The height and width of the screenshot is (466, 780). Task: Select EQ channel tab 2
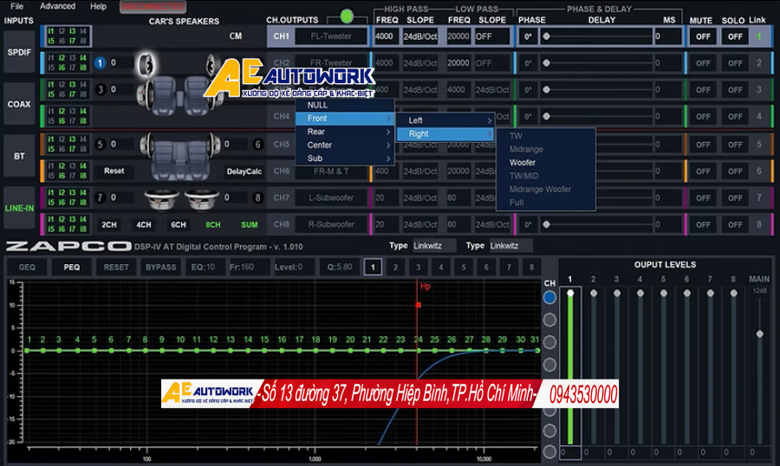tap(395, 267)
